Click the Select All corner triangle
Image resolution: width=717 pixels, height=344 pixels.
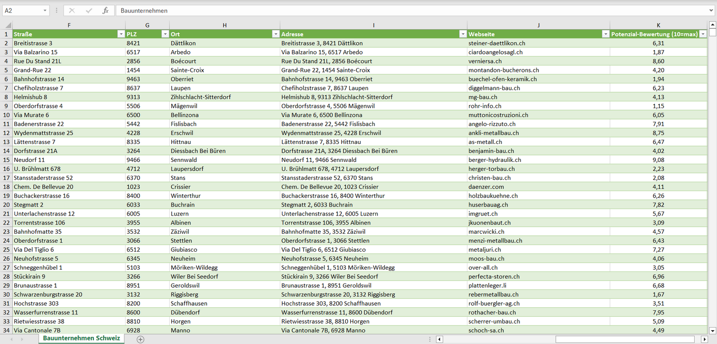7,25
